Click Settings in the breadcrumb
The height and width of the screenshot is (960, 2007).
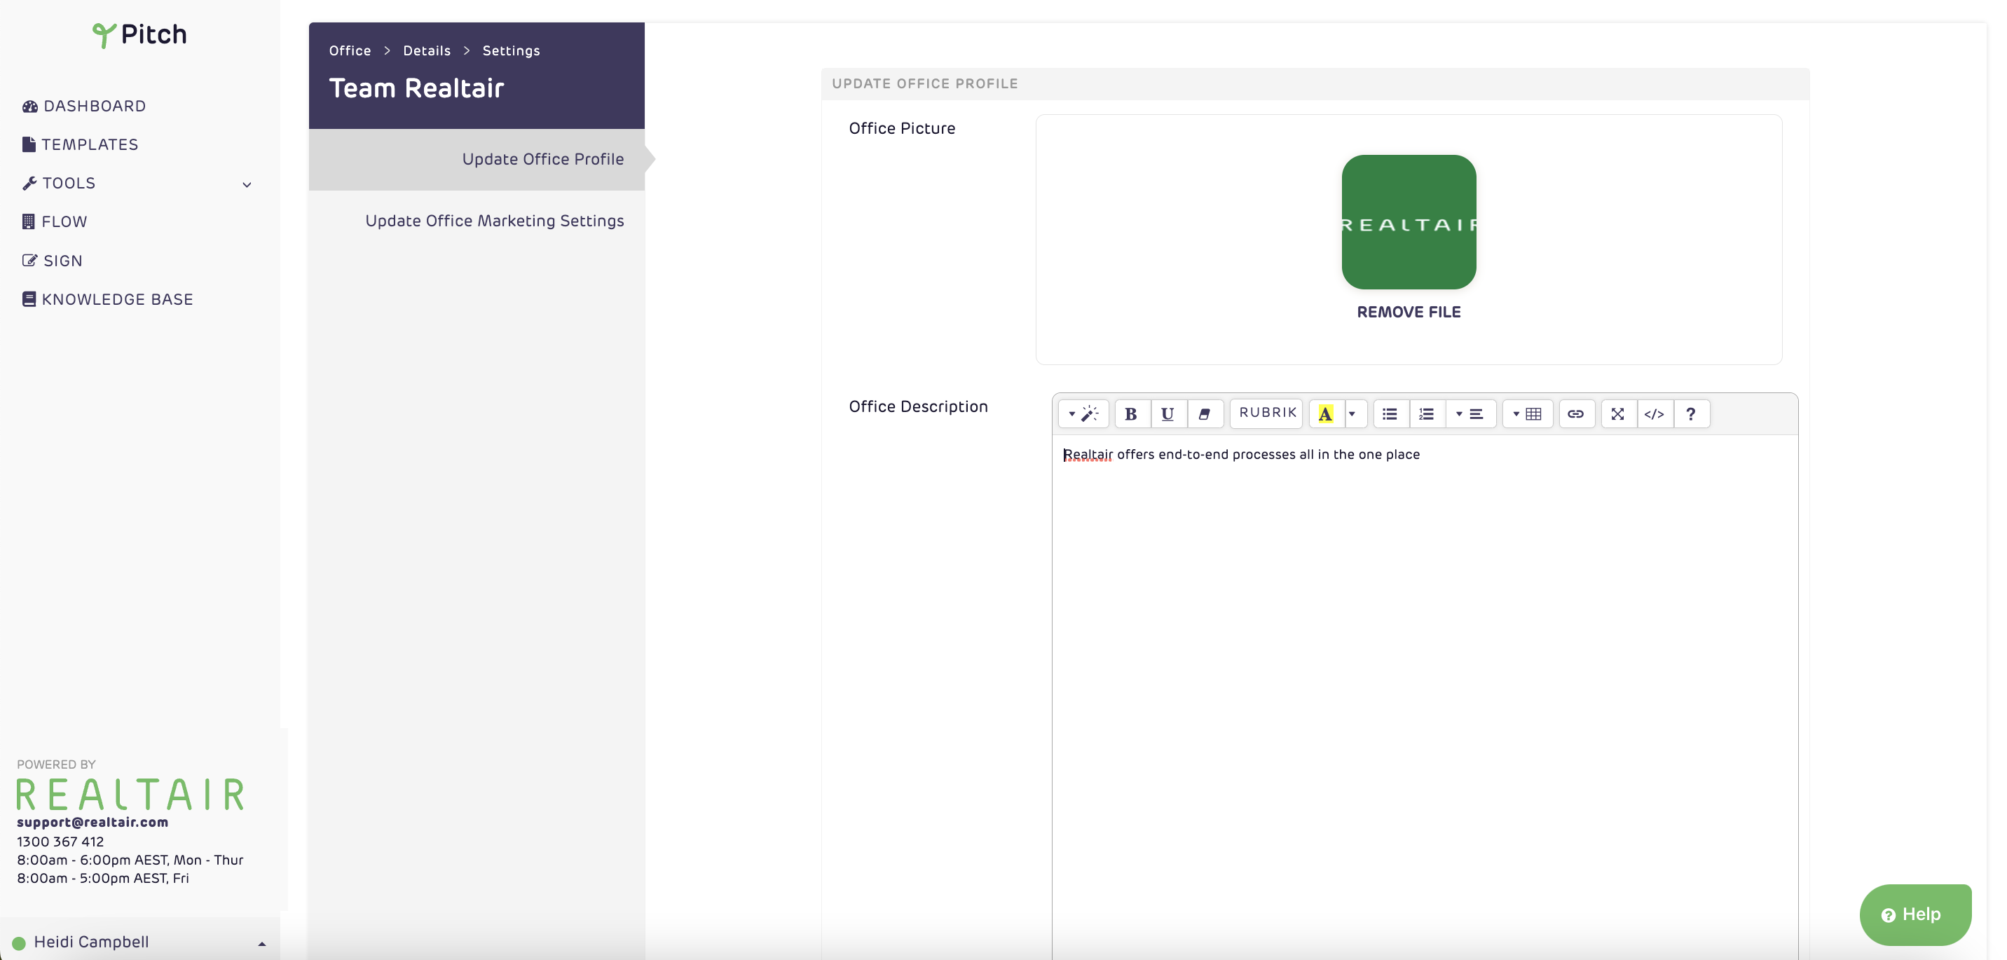pos(511,50)
